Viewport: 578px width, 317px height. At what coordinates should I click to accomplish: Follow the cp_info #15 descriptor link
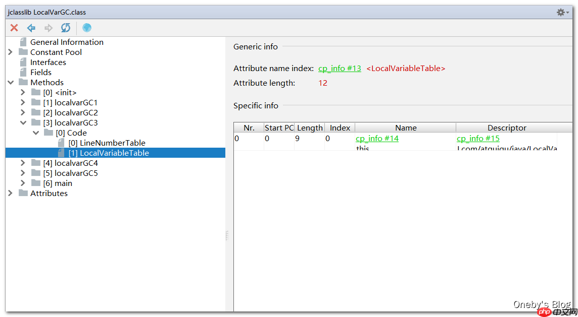(478, 139)
